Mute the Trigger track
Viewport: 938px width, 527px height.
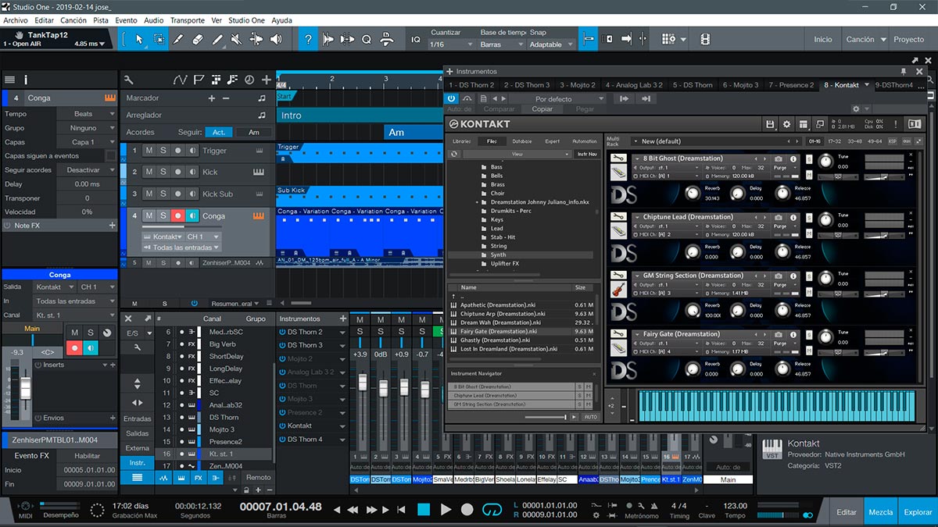point(149,151)
